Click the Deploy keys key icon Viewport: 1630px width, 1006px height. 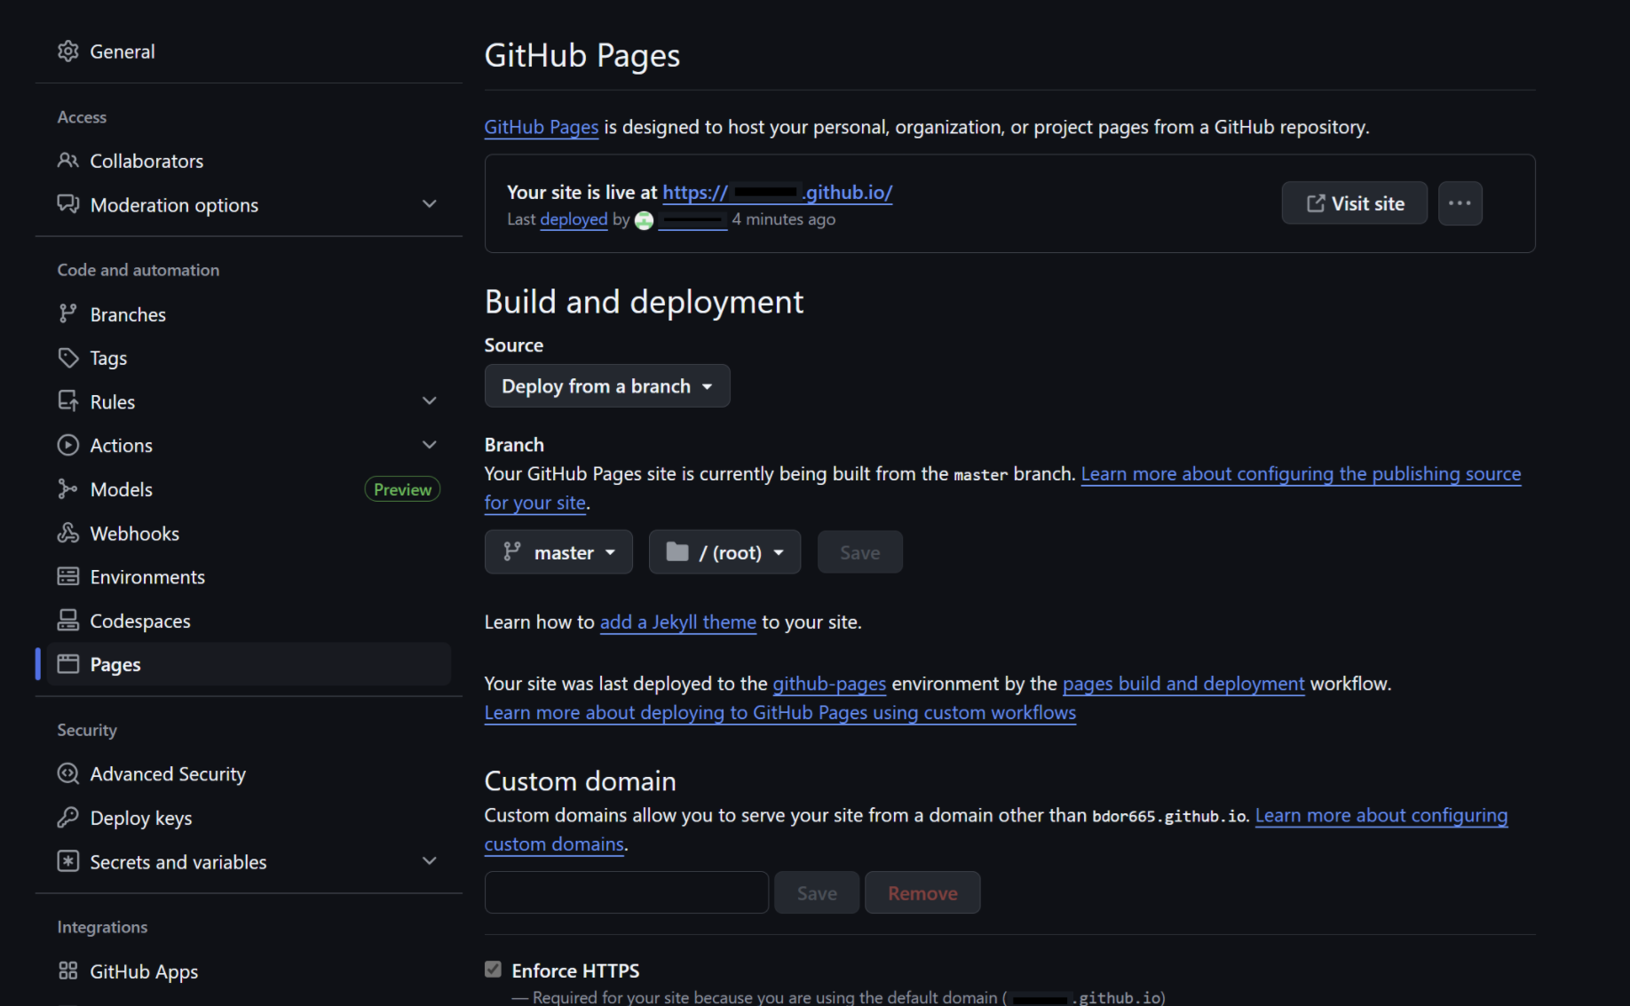click(68, 818)
